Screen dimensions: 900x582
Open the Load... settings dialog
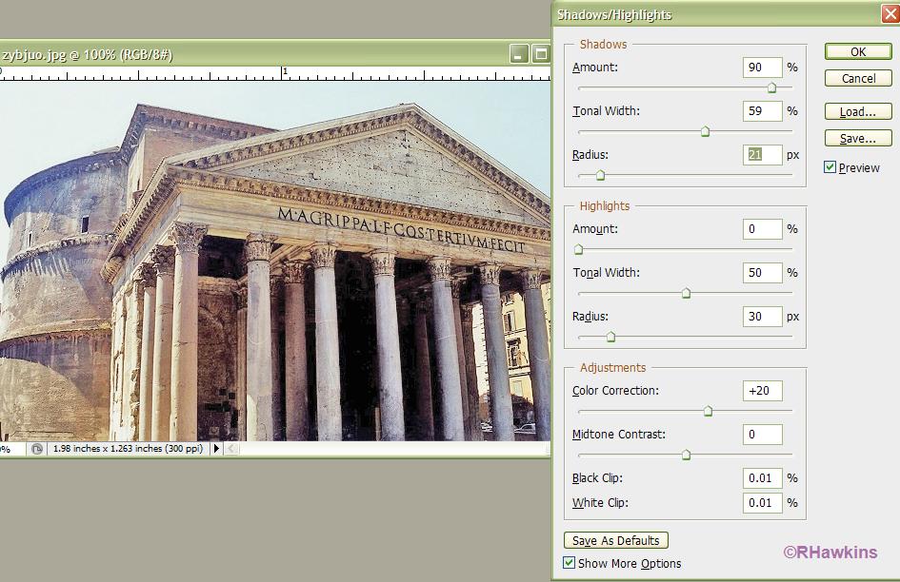[x=856, y=110]
